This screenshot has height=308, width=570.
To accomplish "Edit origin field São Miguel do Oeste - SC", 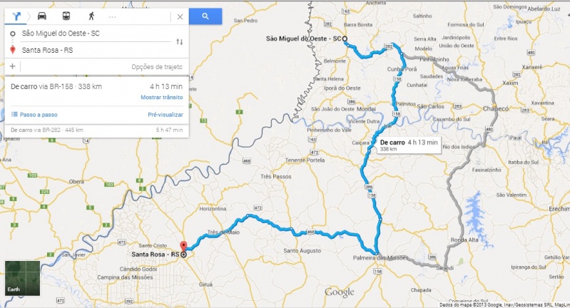I will coord(91,34).
